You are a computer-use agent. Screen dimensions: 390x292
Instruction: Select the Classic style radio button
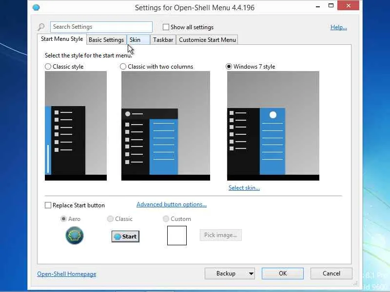48,67
